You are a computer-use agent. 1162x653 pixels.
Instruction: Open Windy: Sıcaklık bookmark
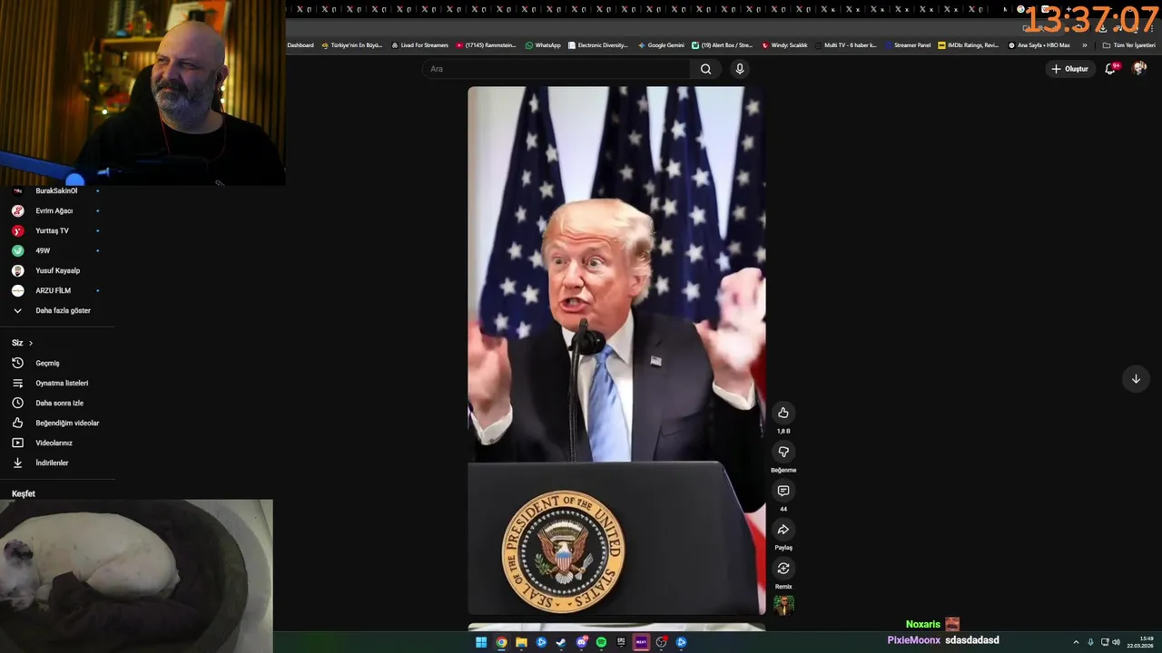pyautogui.click(x=784, y=45)
